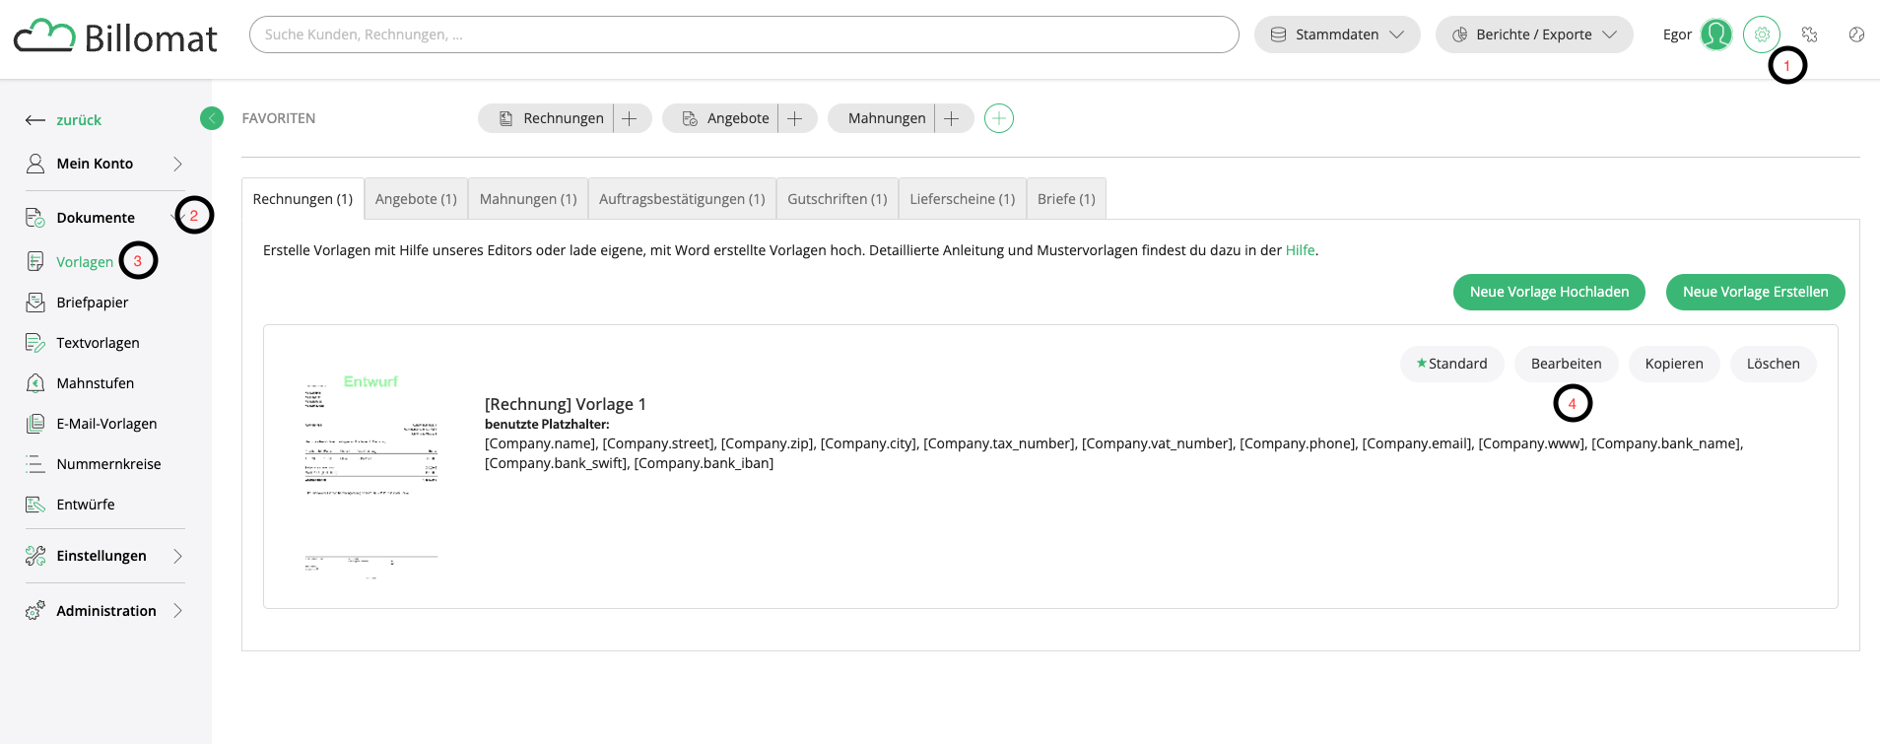The image size is (1880, 744).
Task: Open Briefpapier in sidebar
Action: click(93, 303)
